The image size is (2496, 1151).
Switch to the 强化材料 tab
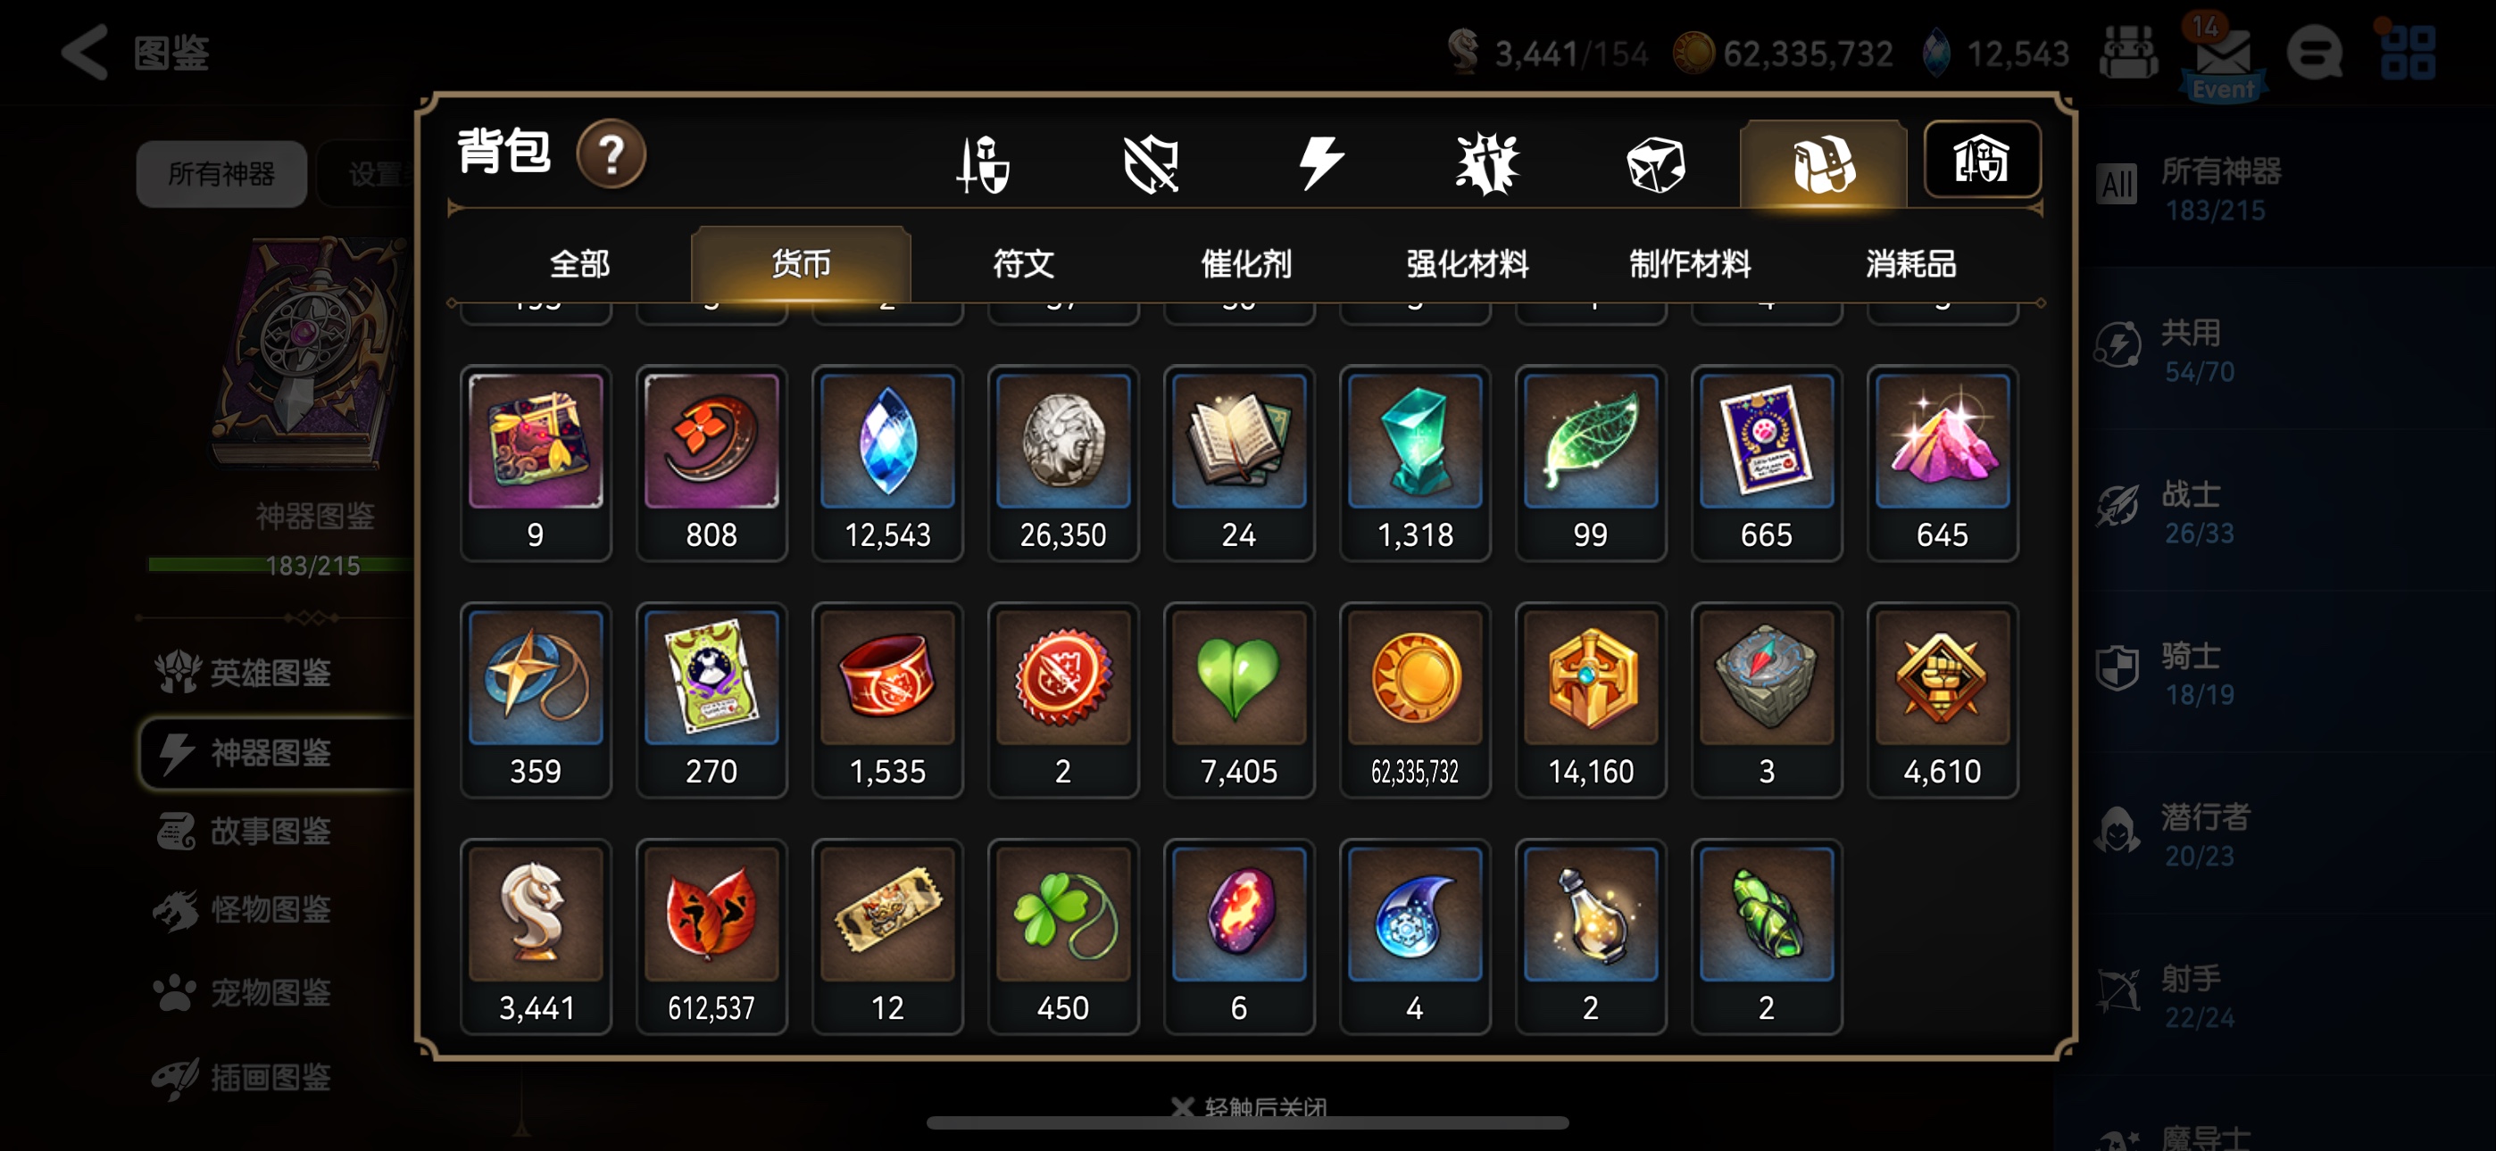(1467, 263)
